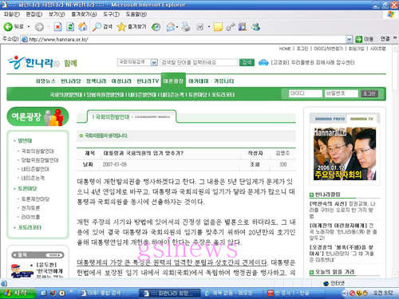This screenshot has width=399, height=299.
Task: Click the 회원가입 link at top
Action: click(356, 49)
